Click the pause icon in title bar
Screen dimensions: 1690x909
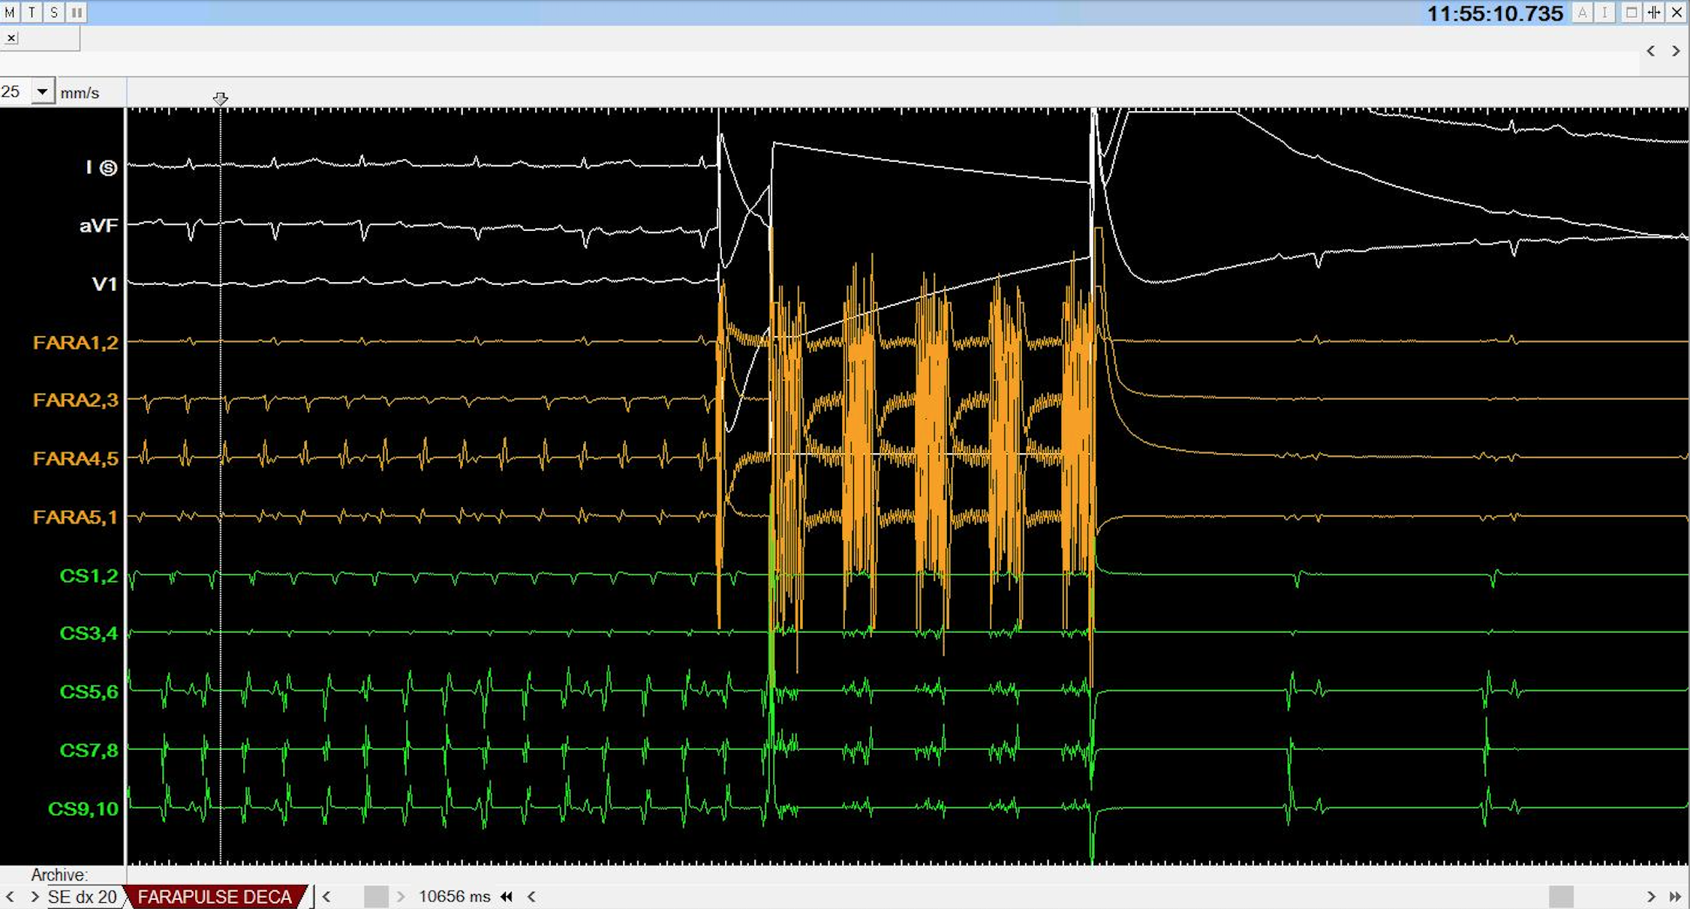point(77,13)
